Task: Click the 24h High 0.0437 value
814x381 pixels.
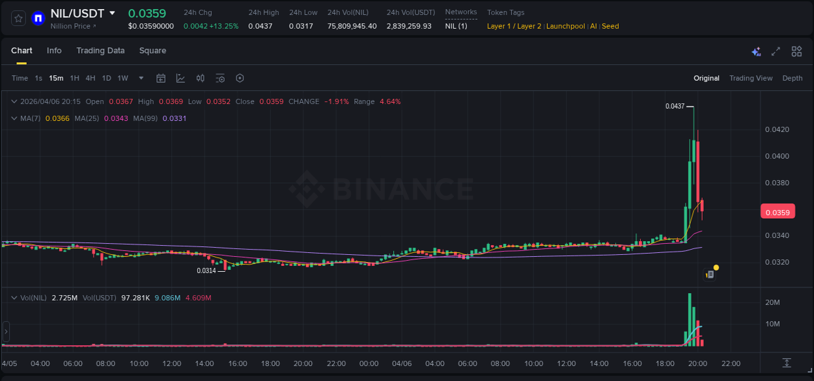Action: coord(260,26)
